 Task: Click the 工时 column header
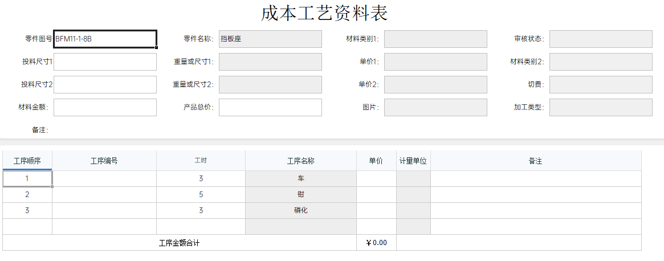point(201,161)
